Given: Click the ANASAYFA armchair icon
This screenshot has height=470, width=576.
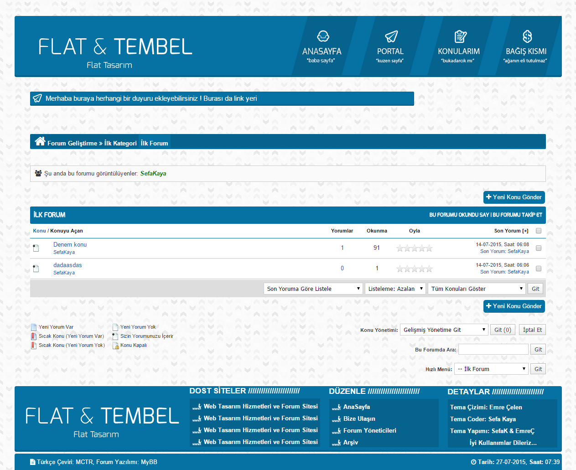Looking at the screenshot, I should [323, 36].
